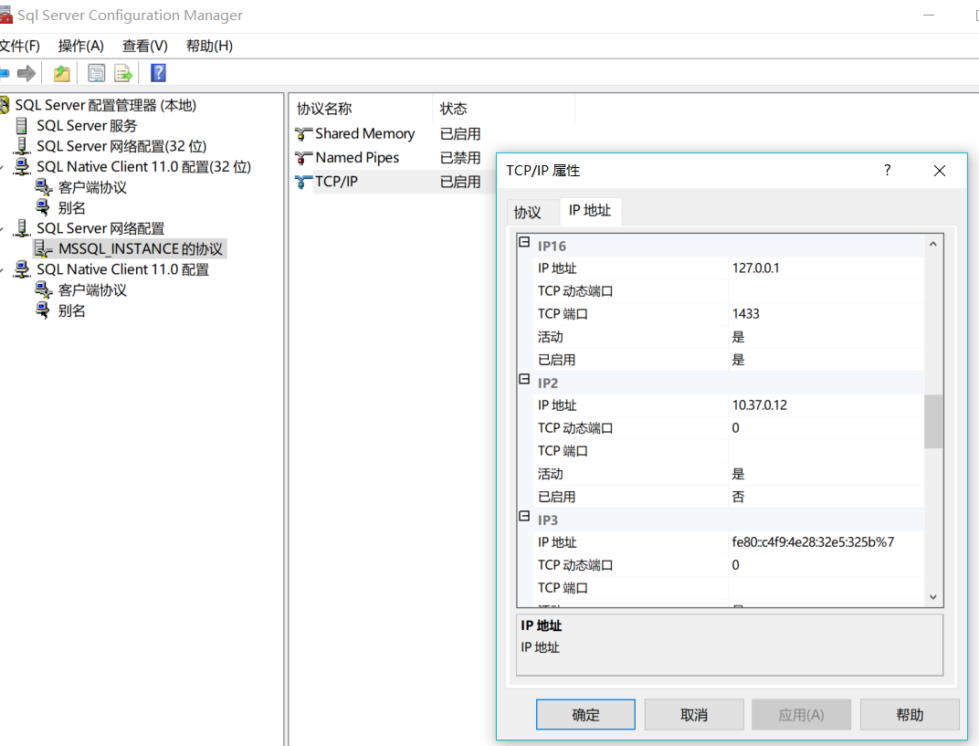Click the Export List toolbar icon
The width and height of the screenshot is (979, 746).
(122, 72)
